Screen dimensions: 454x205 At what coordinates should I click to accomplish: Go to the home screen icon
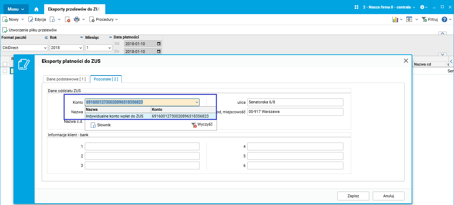coord(36,9)
